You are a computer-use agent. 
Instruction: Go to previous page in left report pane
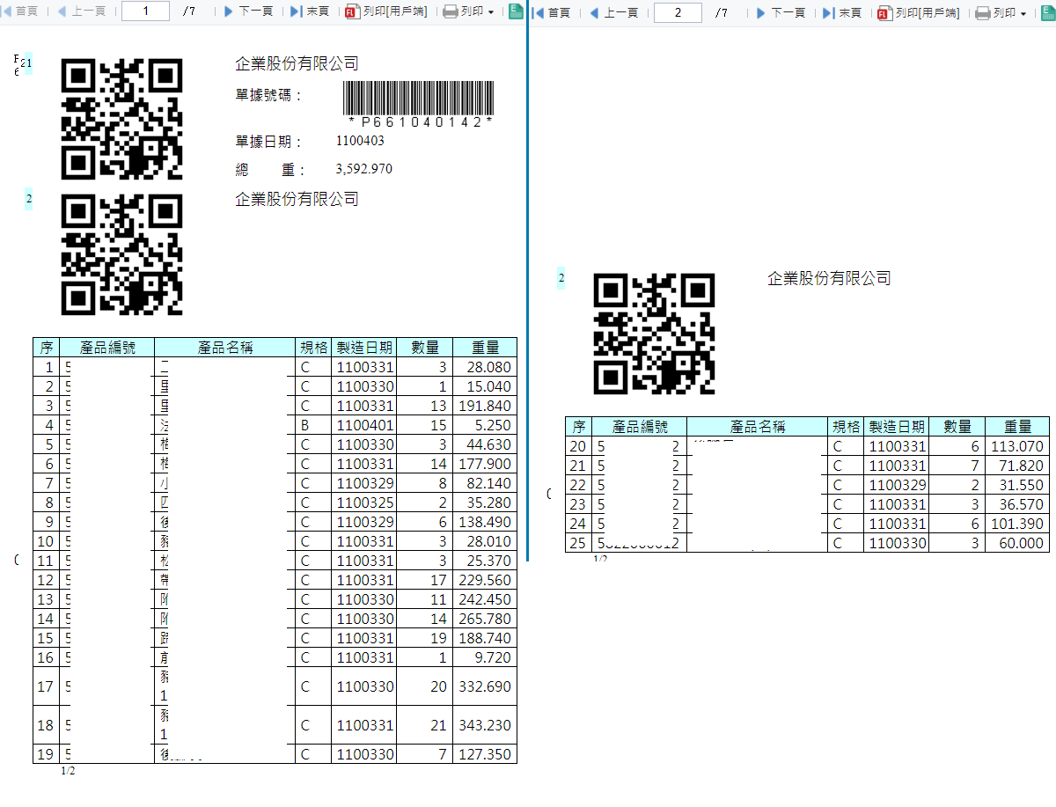coord(82,12)
